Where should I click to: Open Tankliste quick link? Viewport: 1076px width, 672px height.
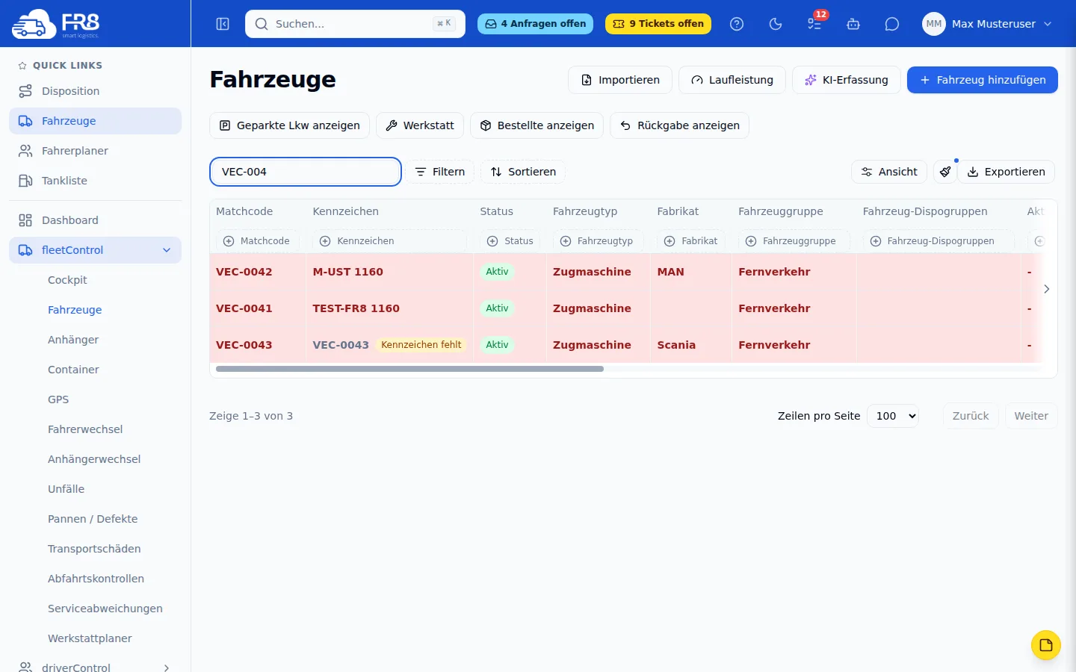(x=95, y=181)
